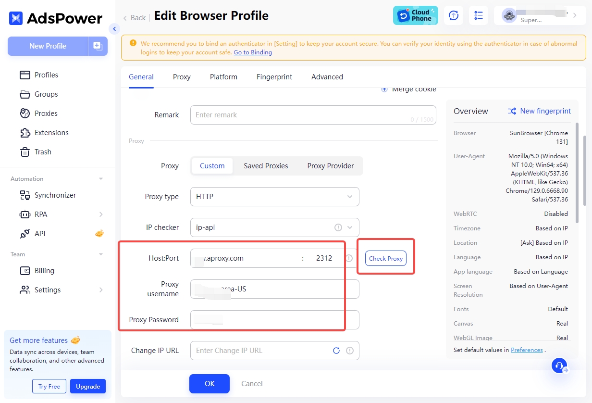Image resolution: width=592 pixels, height=403 pixels.
Task: Open Groups in the sidebar
Action: click(46, 94)
